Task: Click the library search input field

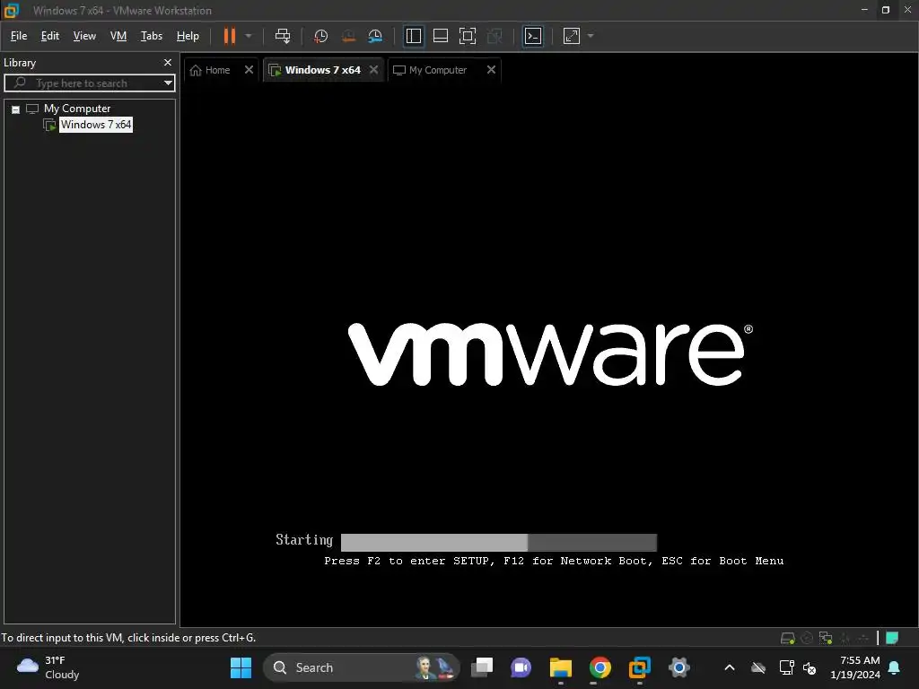Action: coord(89,83)
